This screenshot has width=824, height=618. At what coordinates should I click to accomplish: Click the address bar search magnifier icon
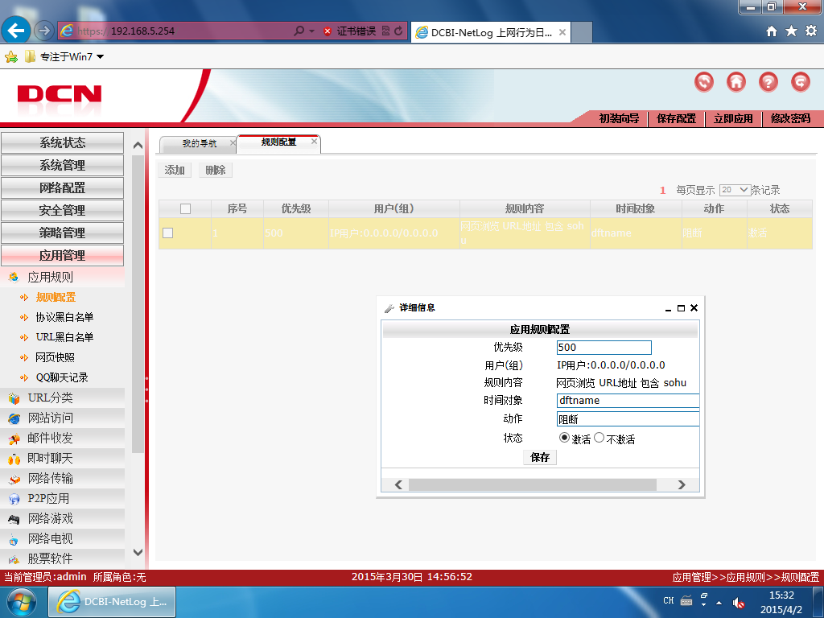[x=299, y=31]
